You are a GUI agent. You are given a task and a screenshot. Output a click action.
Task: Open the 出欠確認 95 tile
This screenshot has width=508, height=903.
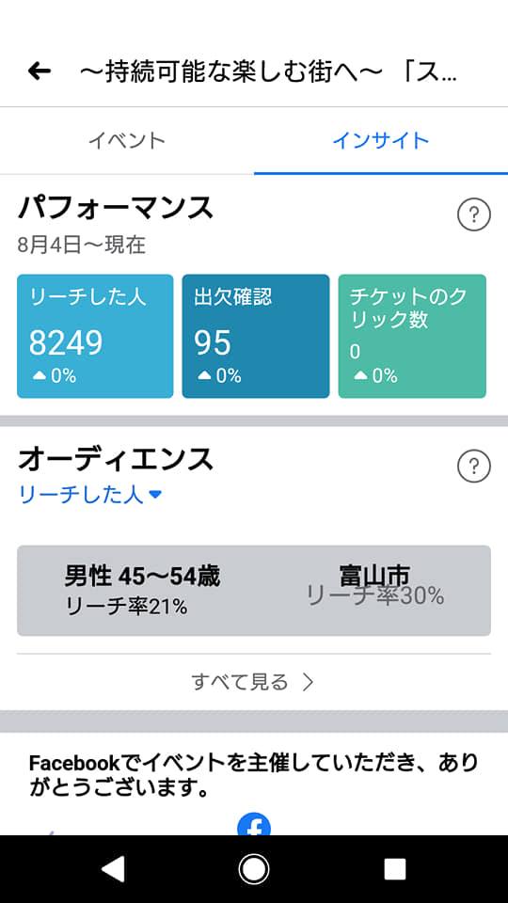tap(256, 337)
